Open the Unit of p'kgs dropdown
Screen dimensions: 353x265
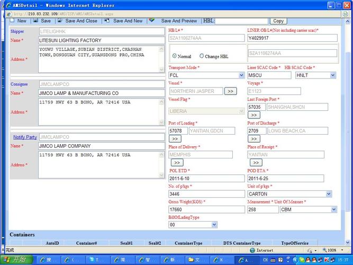(329, 194)
